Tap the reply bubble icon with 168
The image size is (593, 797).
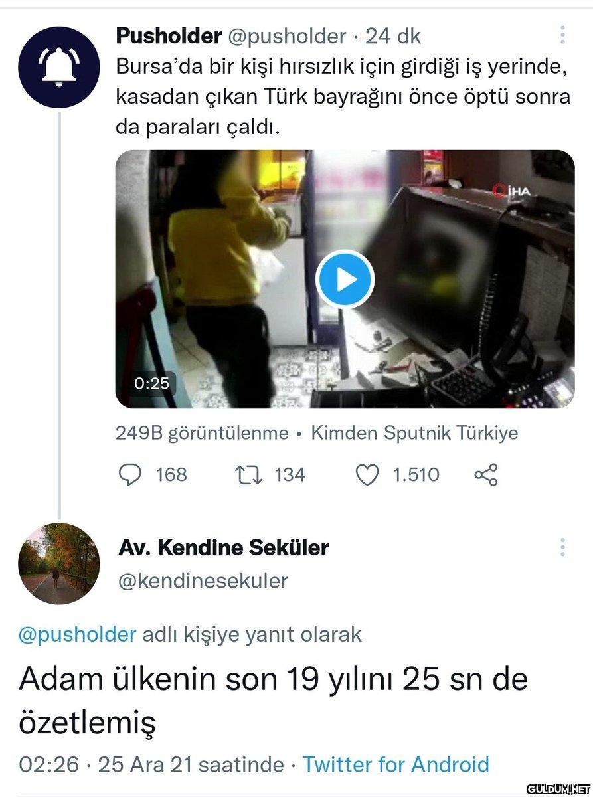tap(130, 474)
